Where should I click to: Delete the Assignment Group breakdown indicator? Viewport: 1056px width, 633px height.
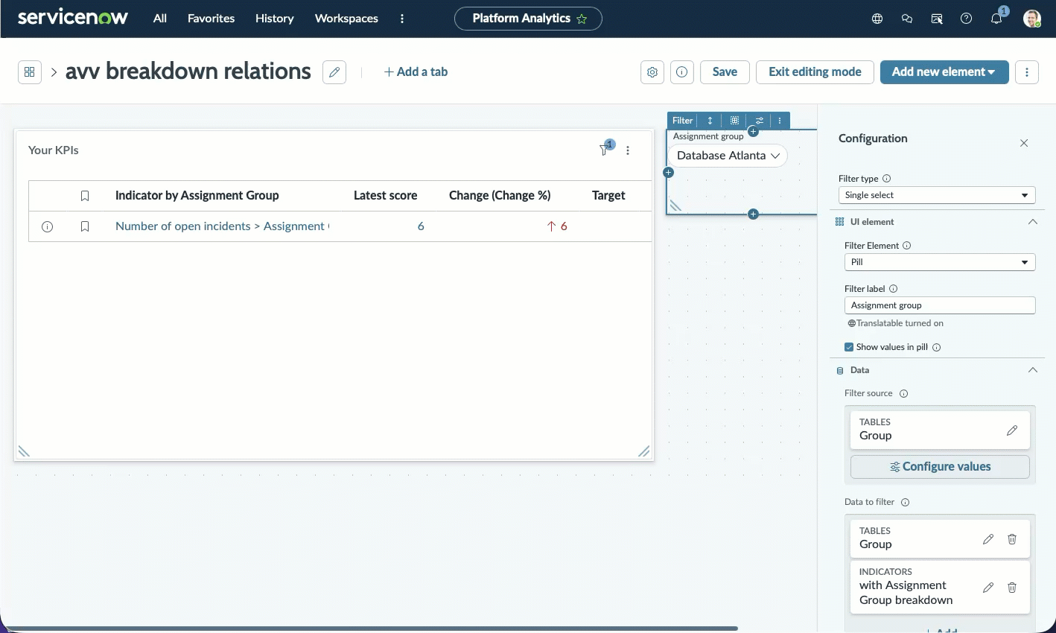(x=1012, y=588)
